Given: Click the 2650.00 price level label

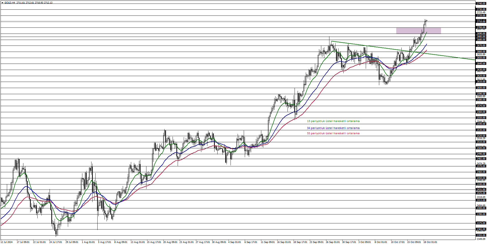Looking at the screenshot, I should click(481, 58).
